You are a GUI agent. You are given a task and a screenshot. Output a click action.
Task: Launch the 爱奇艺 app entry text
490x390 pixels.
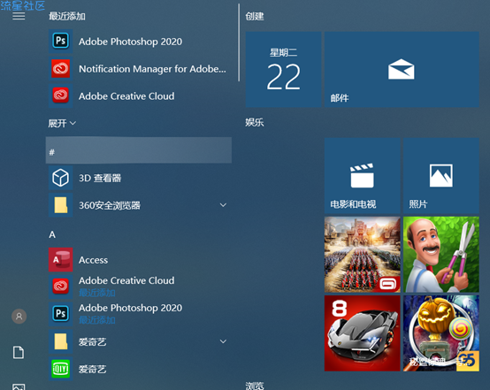pos(92,370)
